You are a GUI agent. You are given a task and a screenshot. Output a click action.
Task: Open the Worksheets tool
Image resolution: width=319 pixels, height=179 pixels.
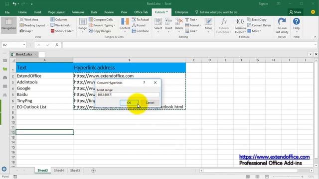[x=60, y=25]
